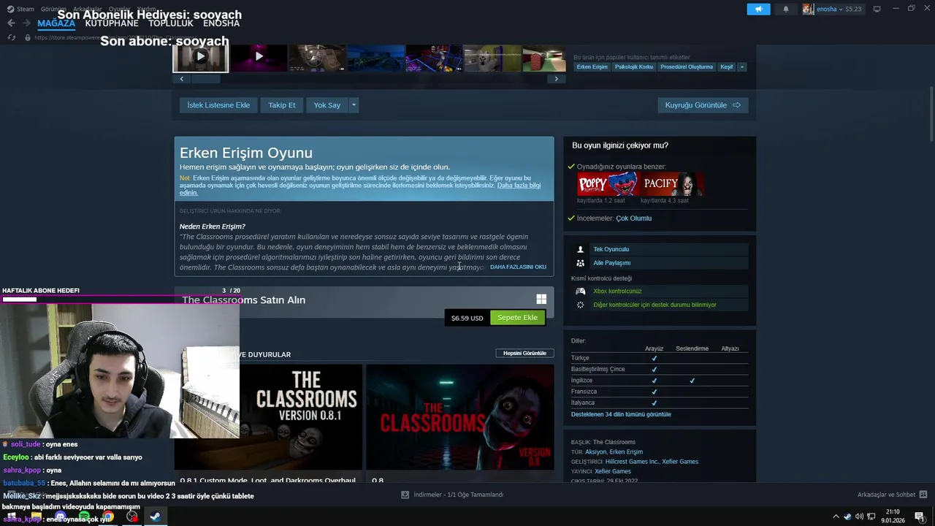Image resolution: width=935 pixels, height=526 pixels.
Task: Play the second purple trailer thumbnail
Action: click(259, 57)
